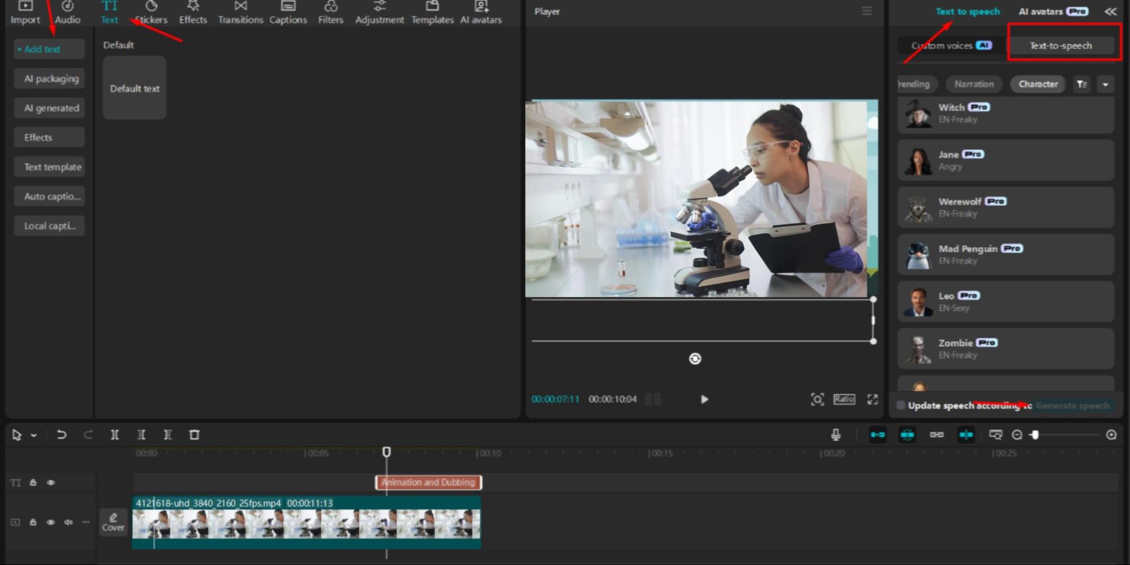
Task: Open the Stickers tab
Action: pos(151,12)
